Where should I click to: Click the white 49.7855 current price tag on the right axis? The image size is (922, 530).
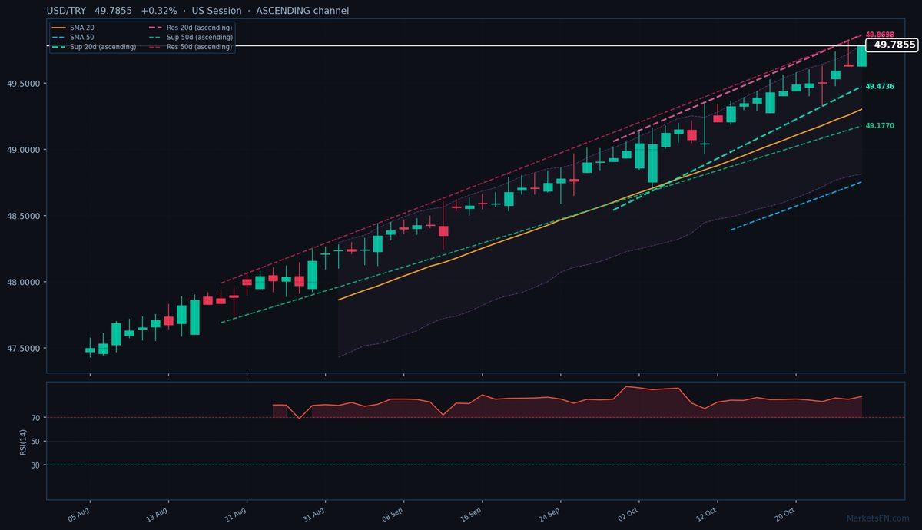pyautogui.click(x=892, y=45)
